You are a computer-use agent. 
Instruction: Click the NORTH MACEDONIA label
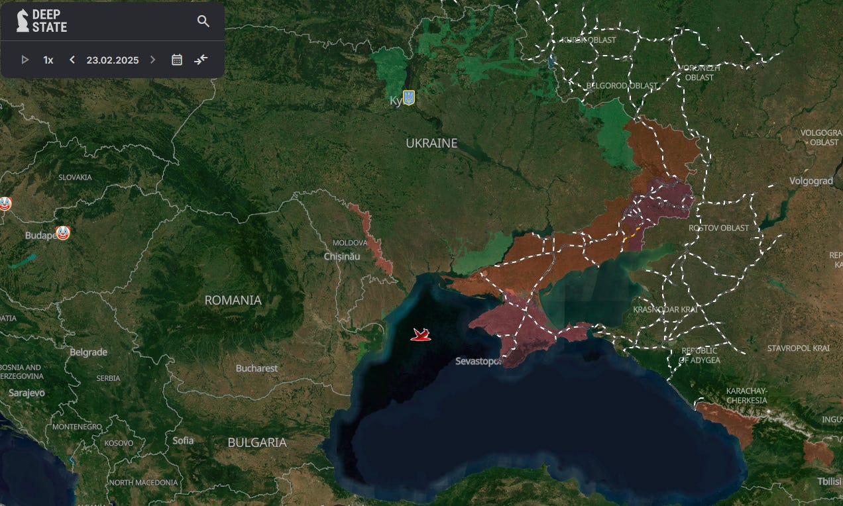[142, 483]
